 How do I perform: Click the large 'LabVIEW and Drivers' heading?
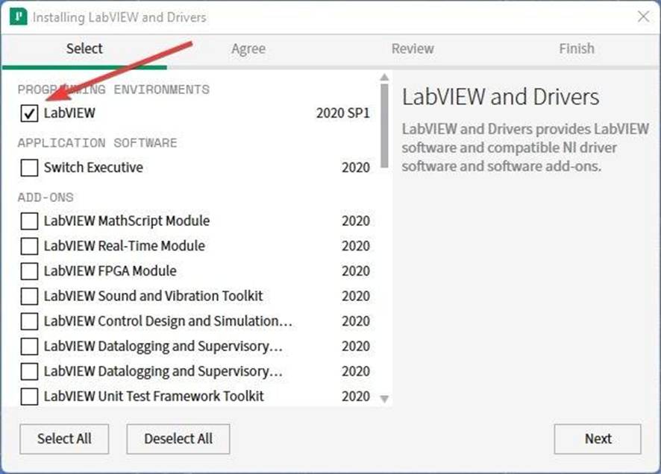click(501, 97)
